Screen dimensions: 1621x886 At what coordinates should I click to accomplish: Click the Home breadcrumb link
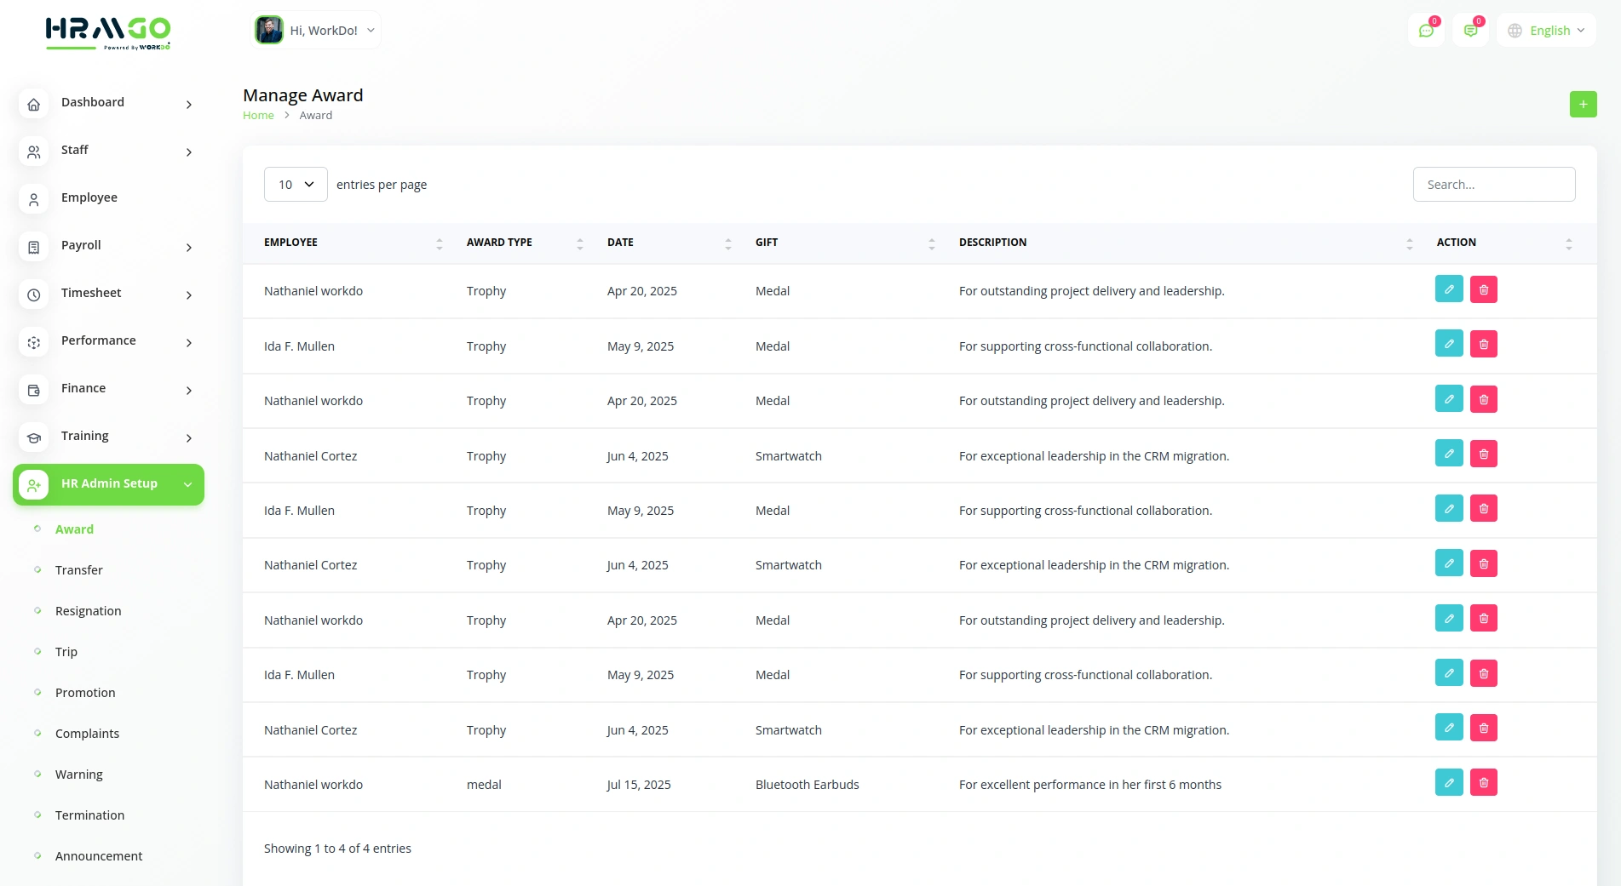[258, 116]
